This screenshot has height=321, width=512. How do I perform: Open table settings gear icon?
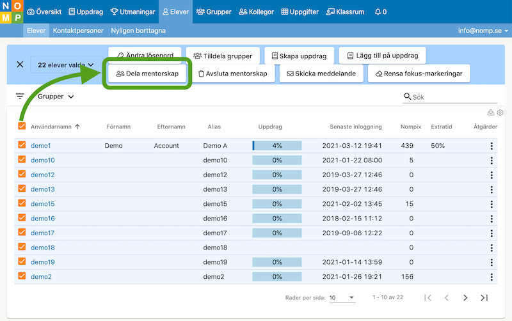[x=500, y=113]
